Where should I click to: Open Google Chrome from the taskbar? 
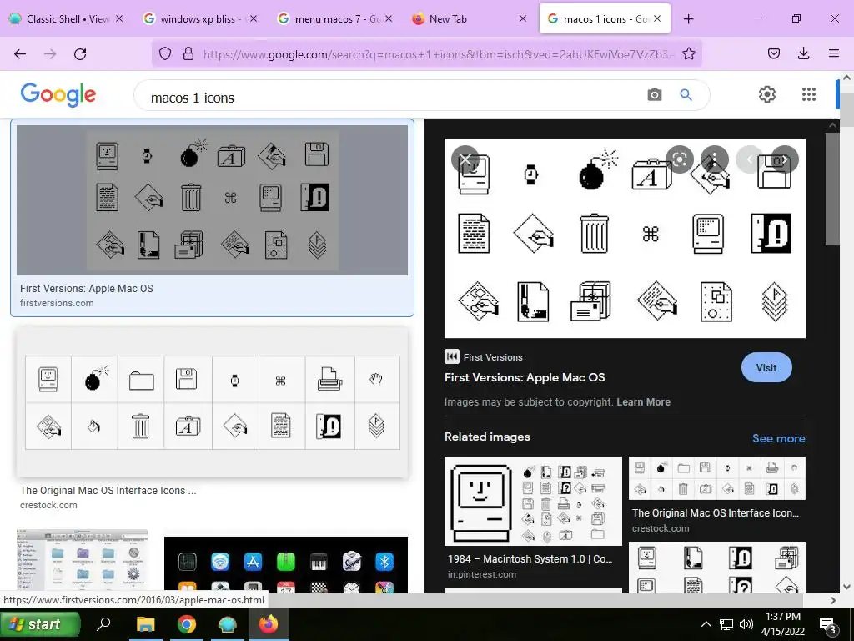[186, 624]
